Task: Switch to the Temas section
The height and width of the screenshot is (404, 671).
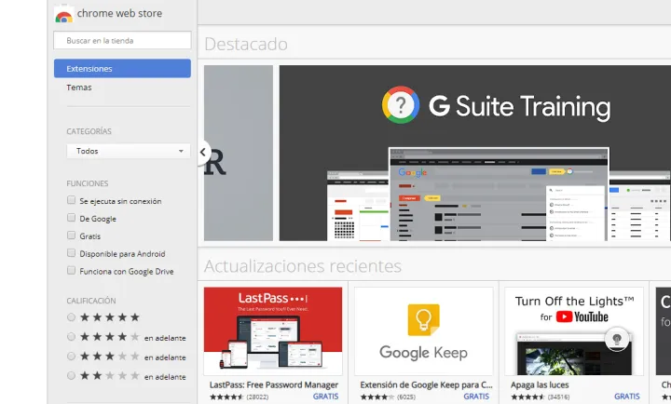Action: point(79,88)
